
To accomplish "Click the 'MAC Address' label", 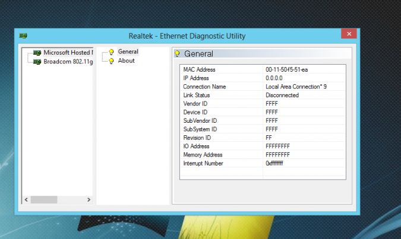I will coord(199,69).
